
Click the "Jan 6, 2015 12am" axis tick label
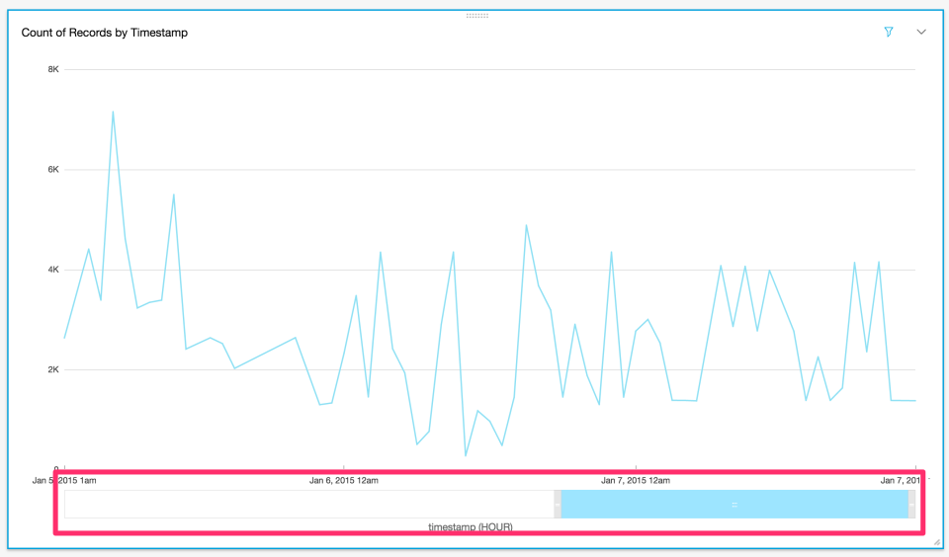344,480
